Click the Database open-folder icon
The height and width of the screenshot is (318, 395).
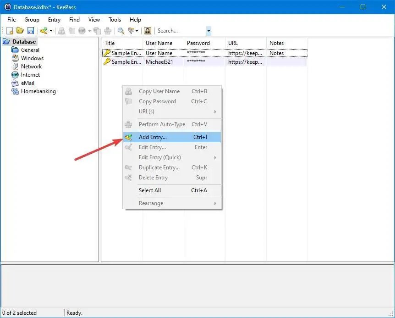[6, 41]
